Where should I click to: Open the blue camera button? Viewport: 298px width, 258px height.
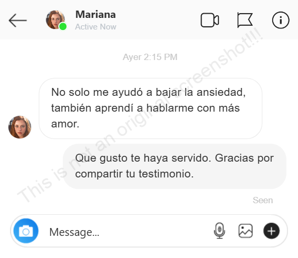[x=26, y=231]
